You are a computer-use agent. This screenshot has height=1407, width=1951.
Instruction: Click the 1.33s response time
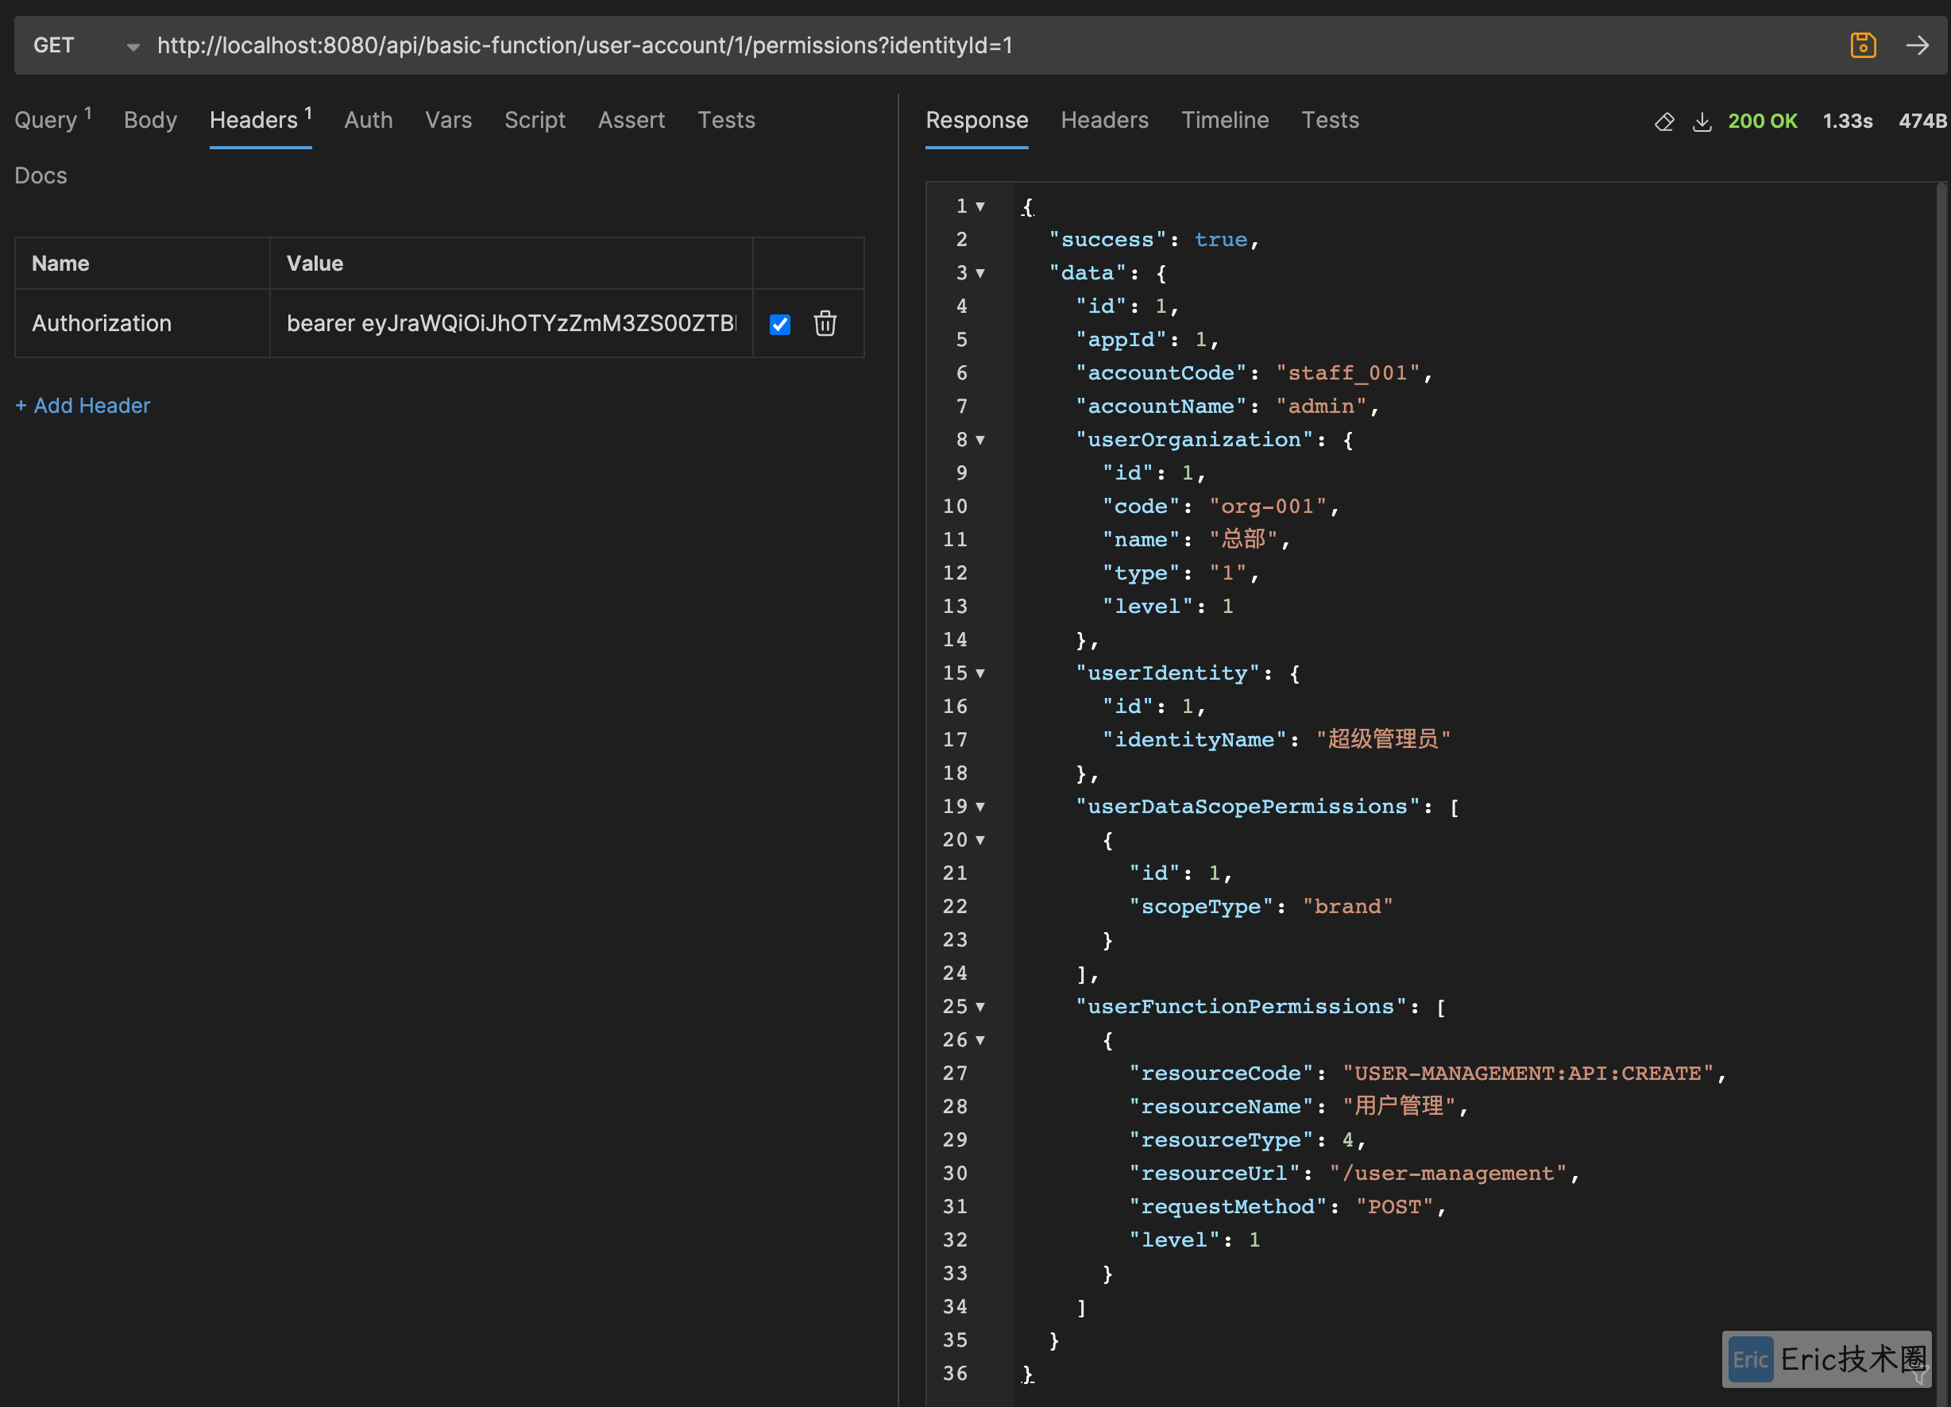click(1848, 121)
